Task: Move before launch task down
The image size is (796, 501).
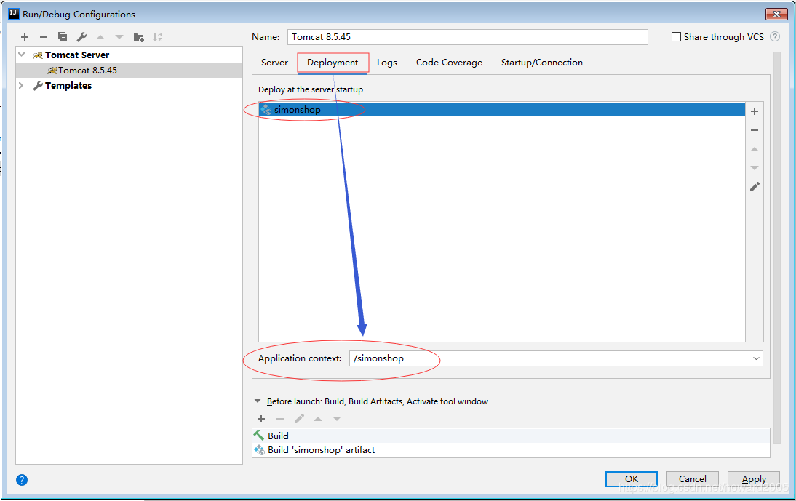Action: [337, 419]
